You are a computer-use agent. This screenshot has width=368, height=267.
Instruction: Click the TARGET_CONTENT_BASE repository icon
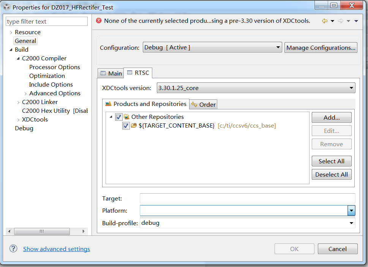point(134,126)
